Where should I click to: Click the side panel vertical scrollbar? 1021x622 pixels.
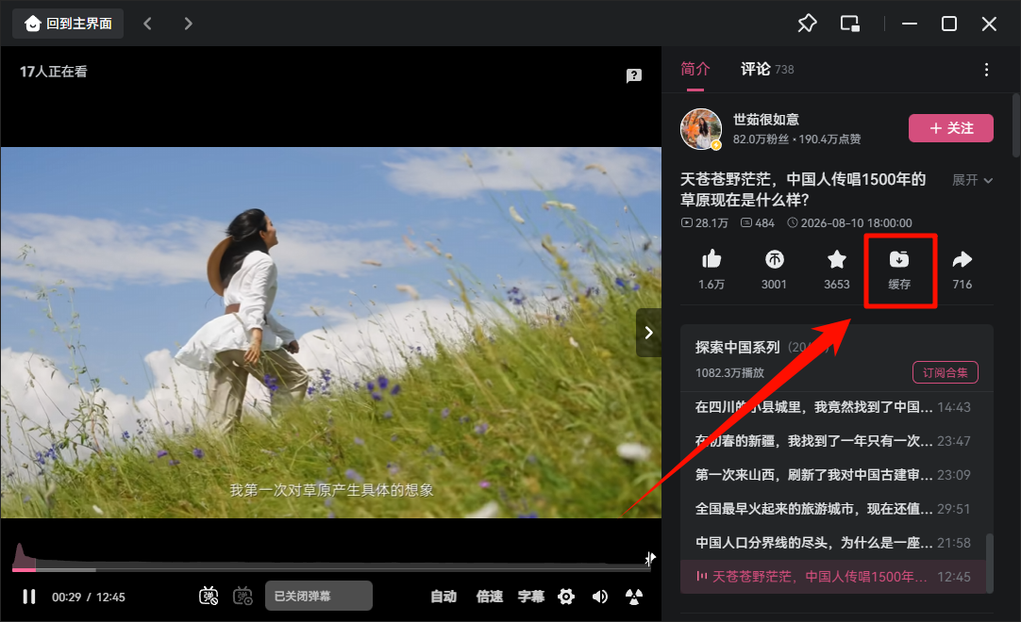1016,125
